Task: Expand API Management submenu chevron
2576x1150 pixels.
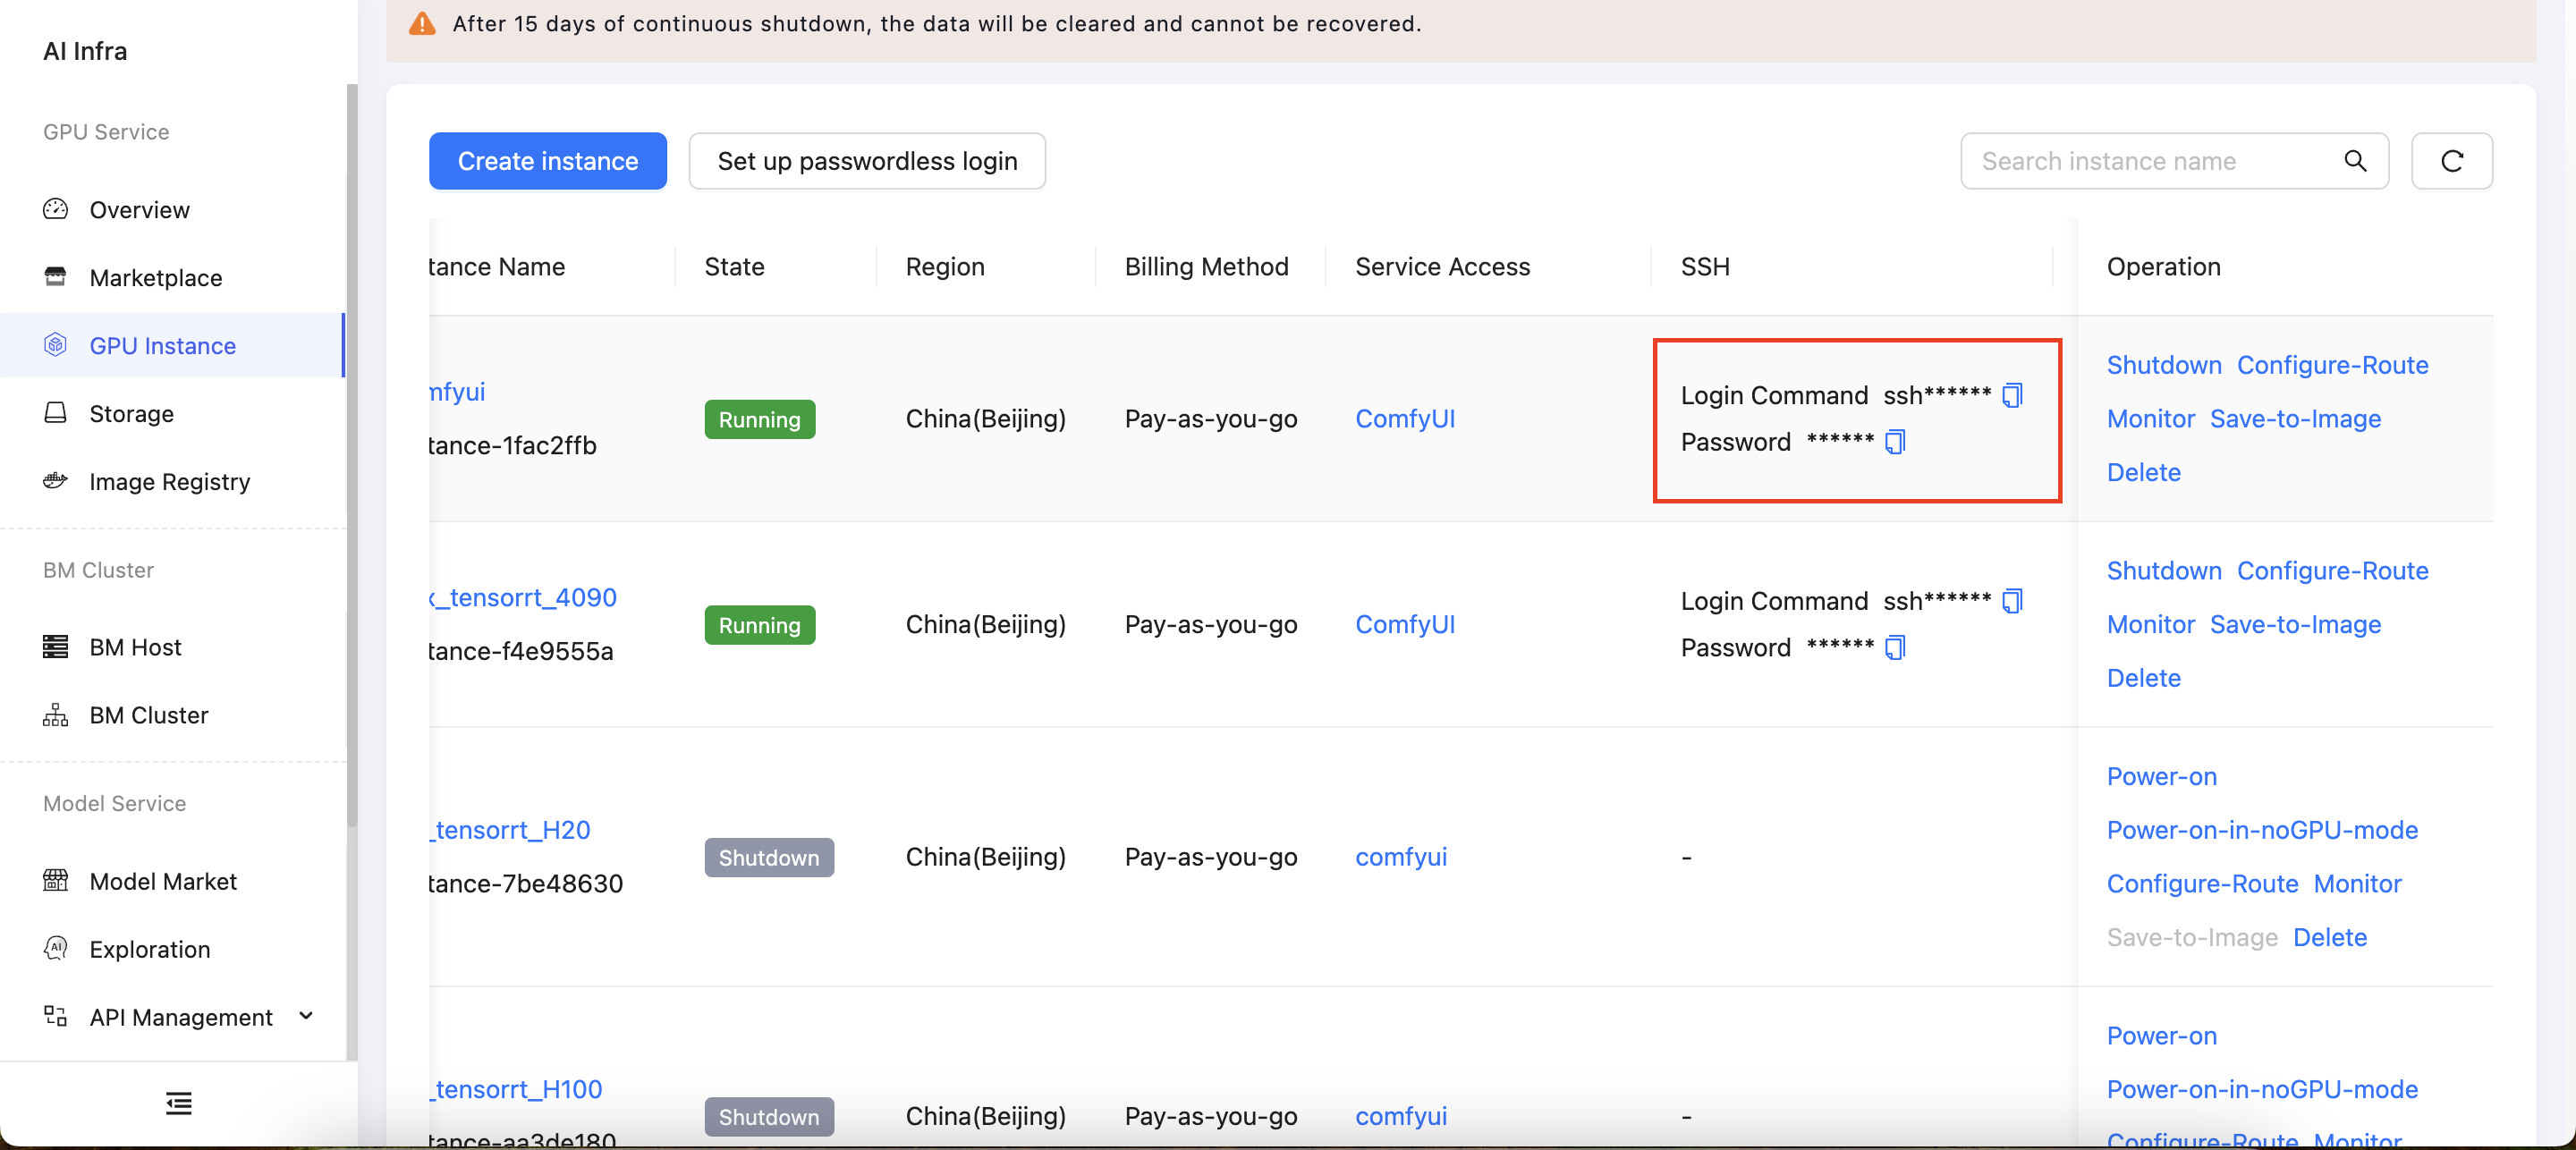Action: [x=307, y=1017]
